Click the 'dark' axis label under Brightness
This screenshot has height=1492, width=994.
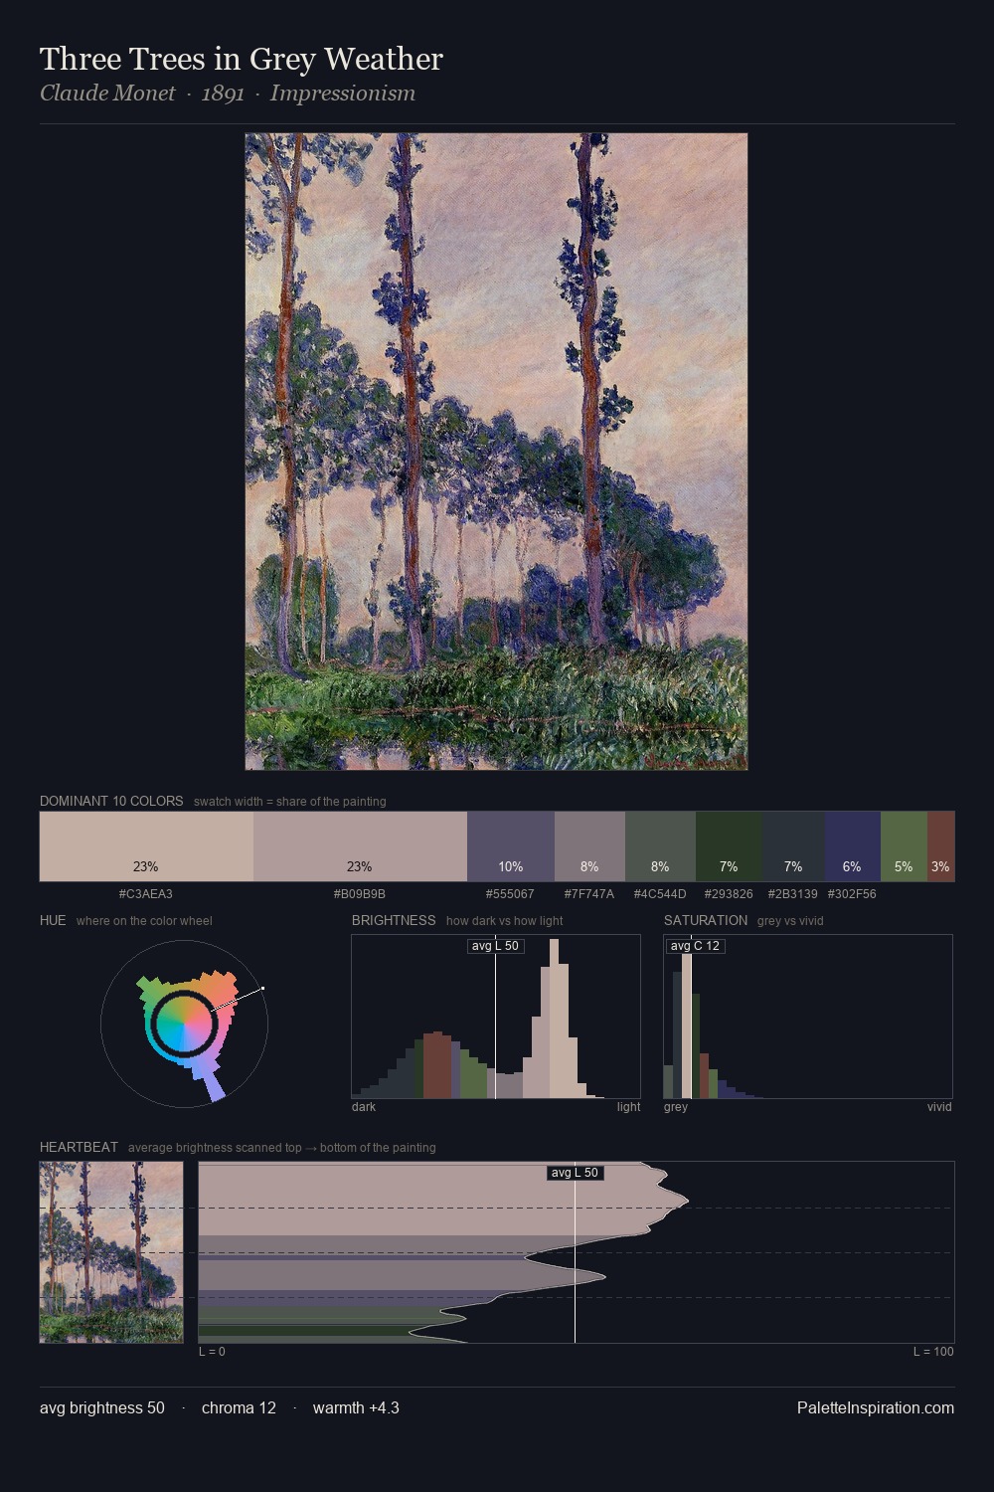pyautogui.click(x=364, y=1107)
